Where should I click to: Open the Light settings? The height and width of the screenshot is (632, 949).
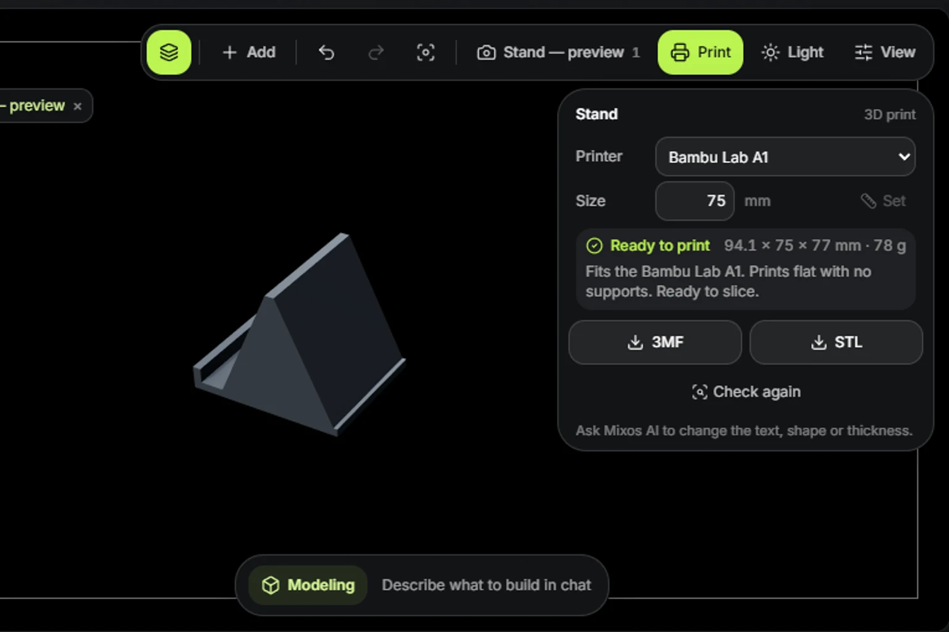tap(793, 52)
